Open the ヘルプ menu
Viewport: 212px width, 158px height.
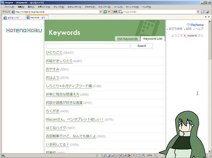pos(147,7)
